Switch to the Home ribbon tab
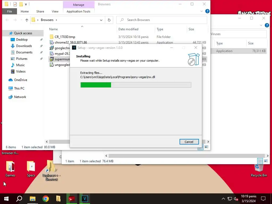Screen dimensions: 272x204 [x=25, y=11]
